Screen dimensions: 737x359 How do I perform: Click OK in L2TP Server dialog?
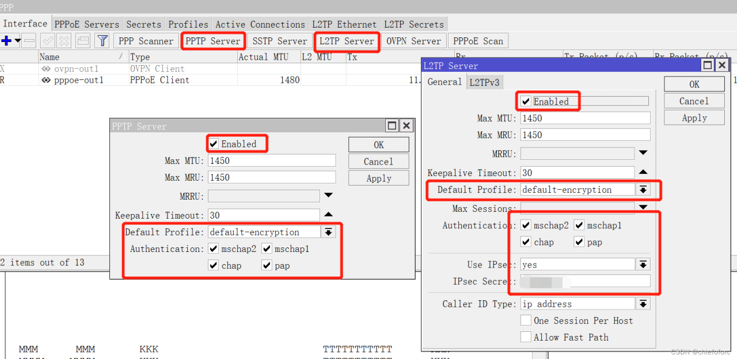694,84
